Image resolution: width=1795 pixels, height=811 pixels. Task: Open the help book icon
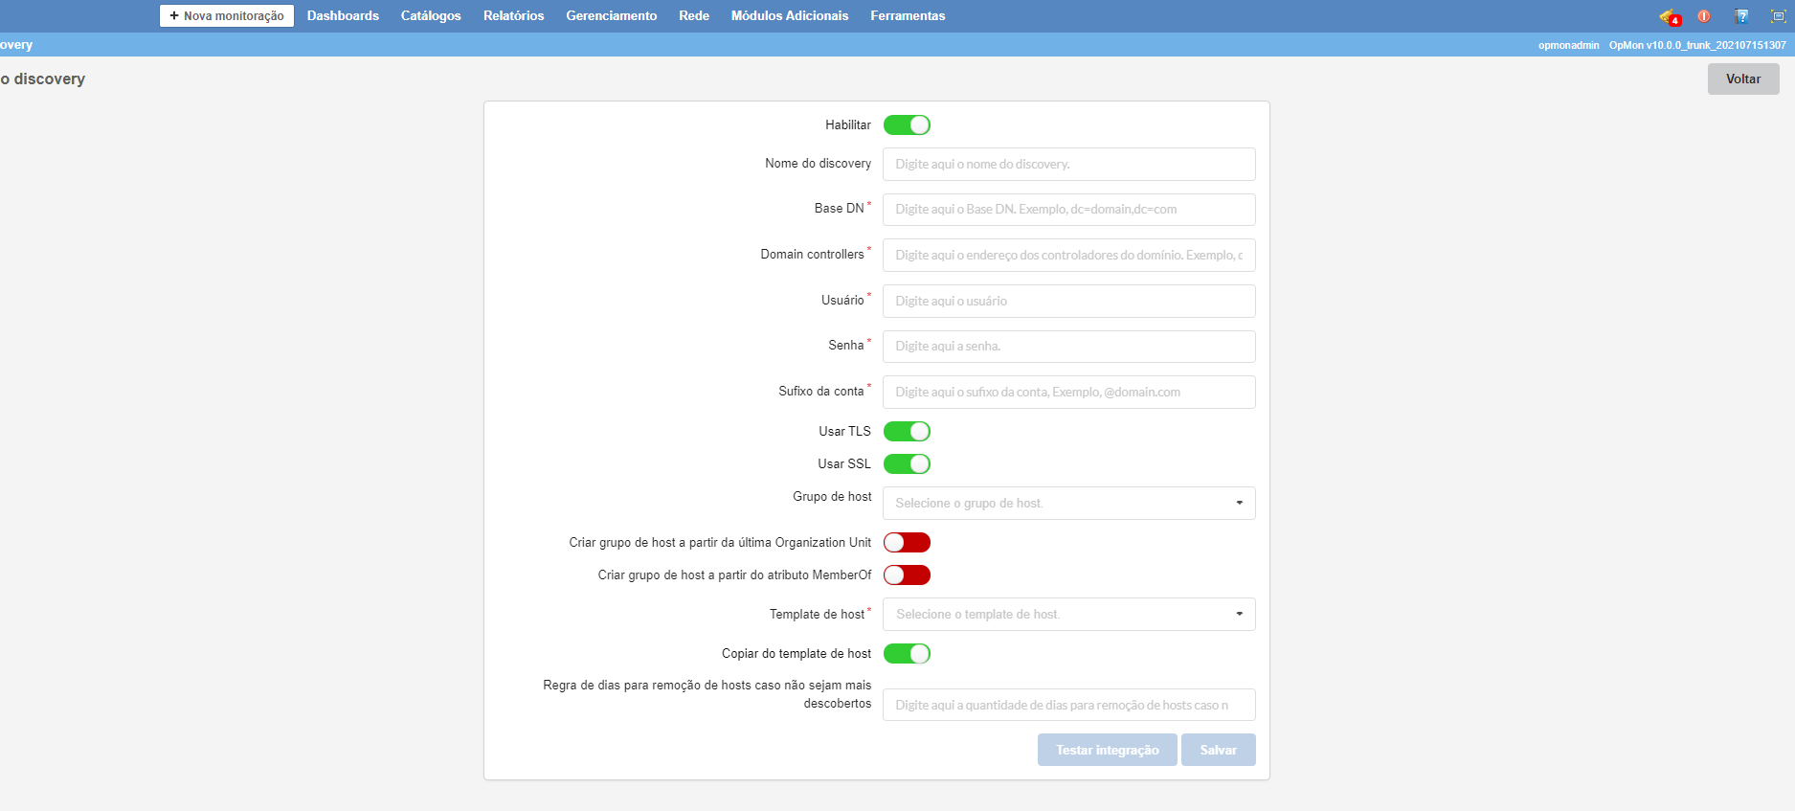[x=1741, y=16]
